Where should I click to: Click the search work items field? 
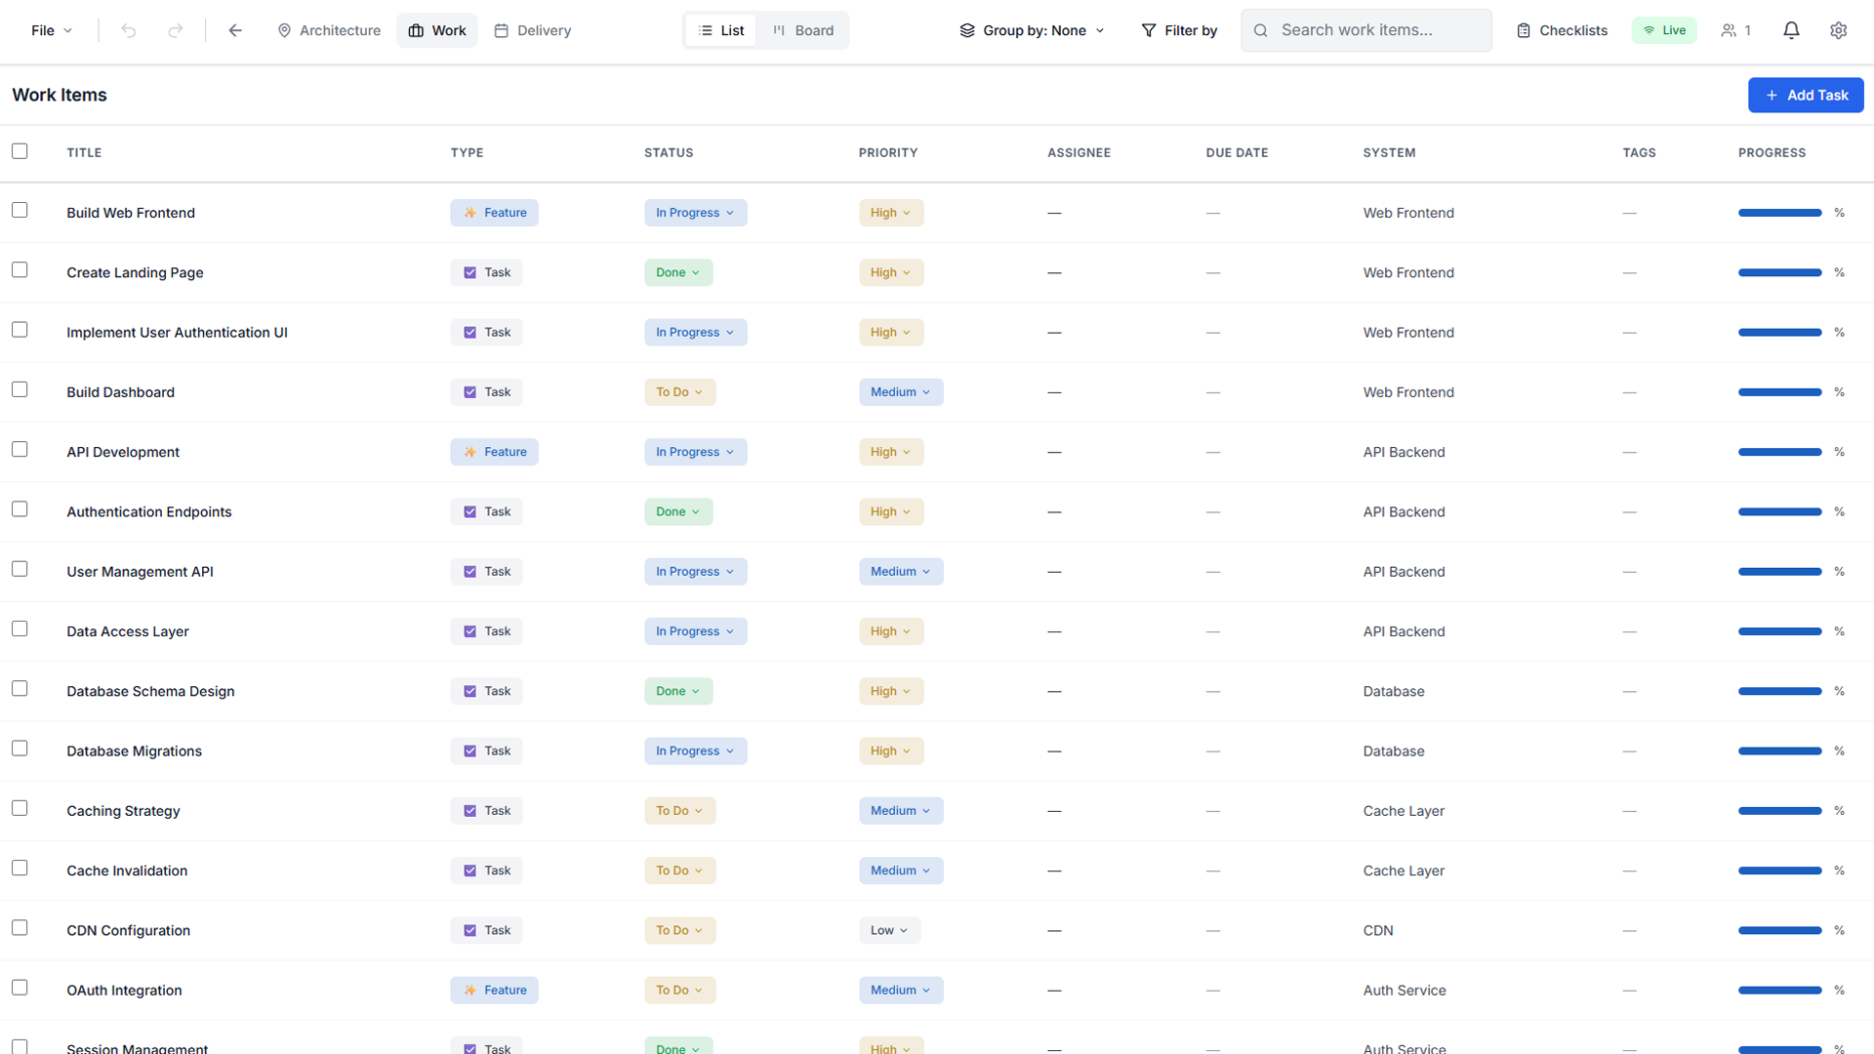coord(1365,30)
